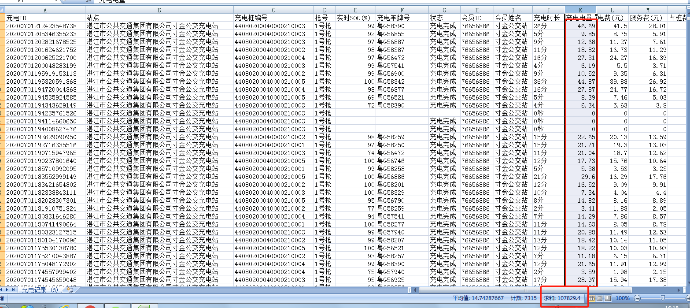Select the charge amount 46.69 cell
The image size is (690, 308).
[x=581, y=26]
